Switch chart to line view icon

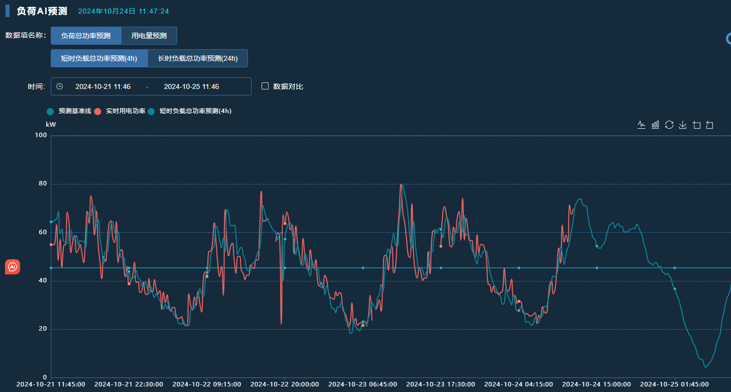(x=641, y=125)
